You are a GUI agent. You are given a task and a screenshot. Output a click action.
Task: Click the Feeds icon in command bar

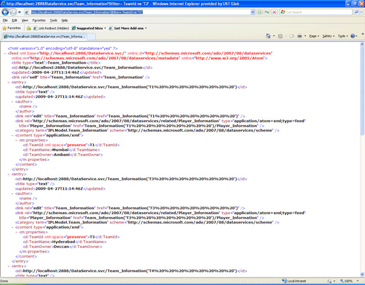pyautogui.click(x=280, y=36)
